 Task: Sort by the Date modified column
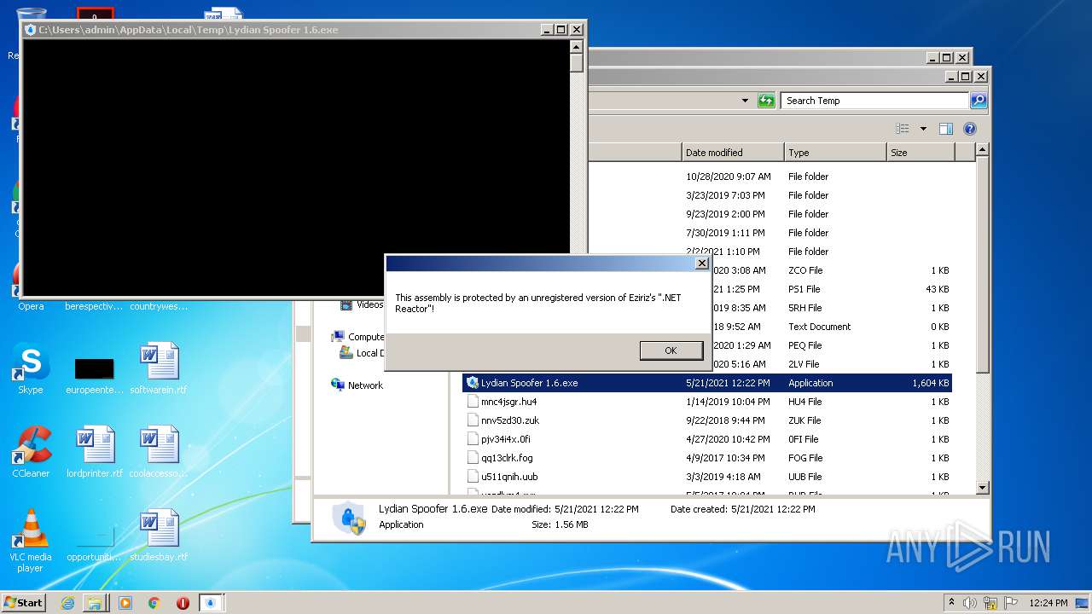[x=732, y=153]
